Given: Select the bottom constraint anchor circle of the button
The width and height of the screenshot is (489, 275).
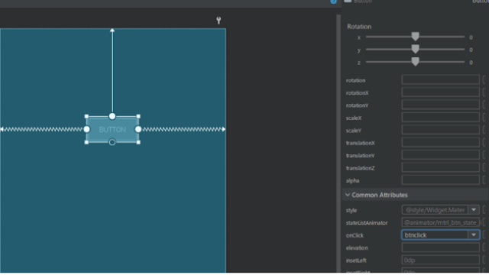Looking at the screenshot, I should click(112, 142).
